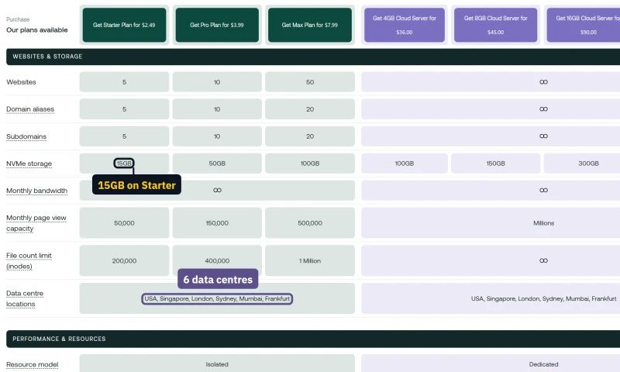Click Get Pro Plan for $3.99 button

217,25
